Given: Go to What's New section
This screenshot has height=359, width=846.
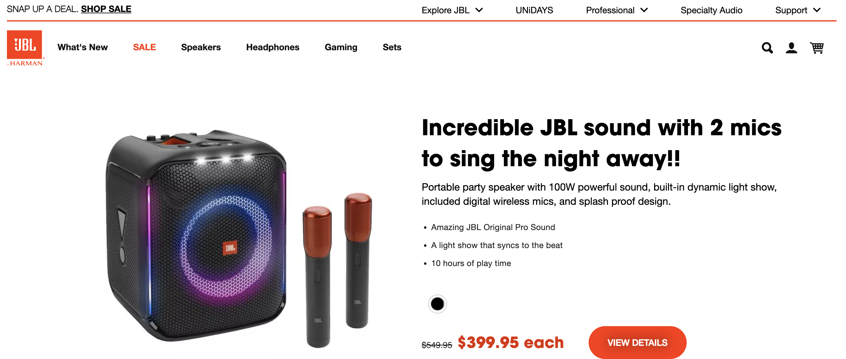Looking at the screenshot, I should 83,47.
